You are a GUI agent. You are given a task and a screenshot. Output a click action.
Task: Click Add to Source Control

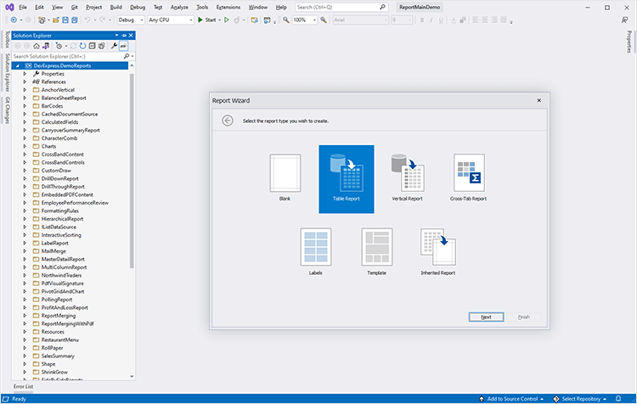[x=512, y=398]
